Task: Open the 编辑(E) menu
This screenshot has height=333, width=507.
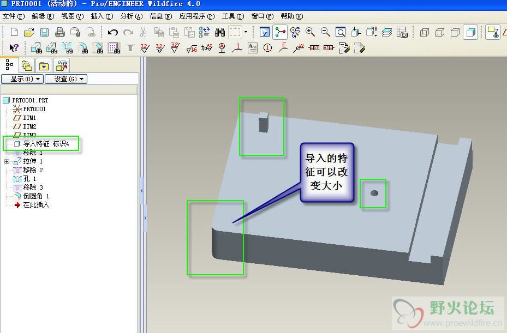Action: click(x=43, y=16)
